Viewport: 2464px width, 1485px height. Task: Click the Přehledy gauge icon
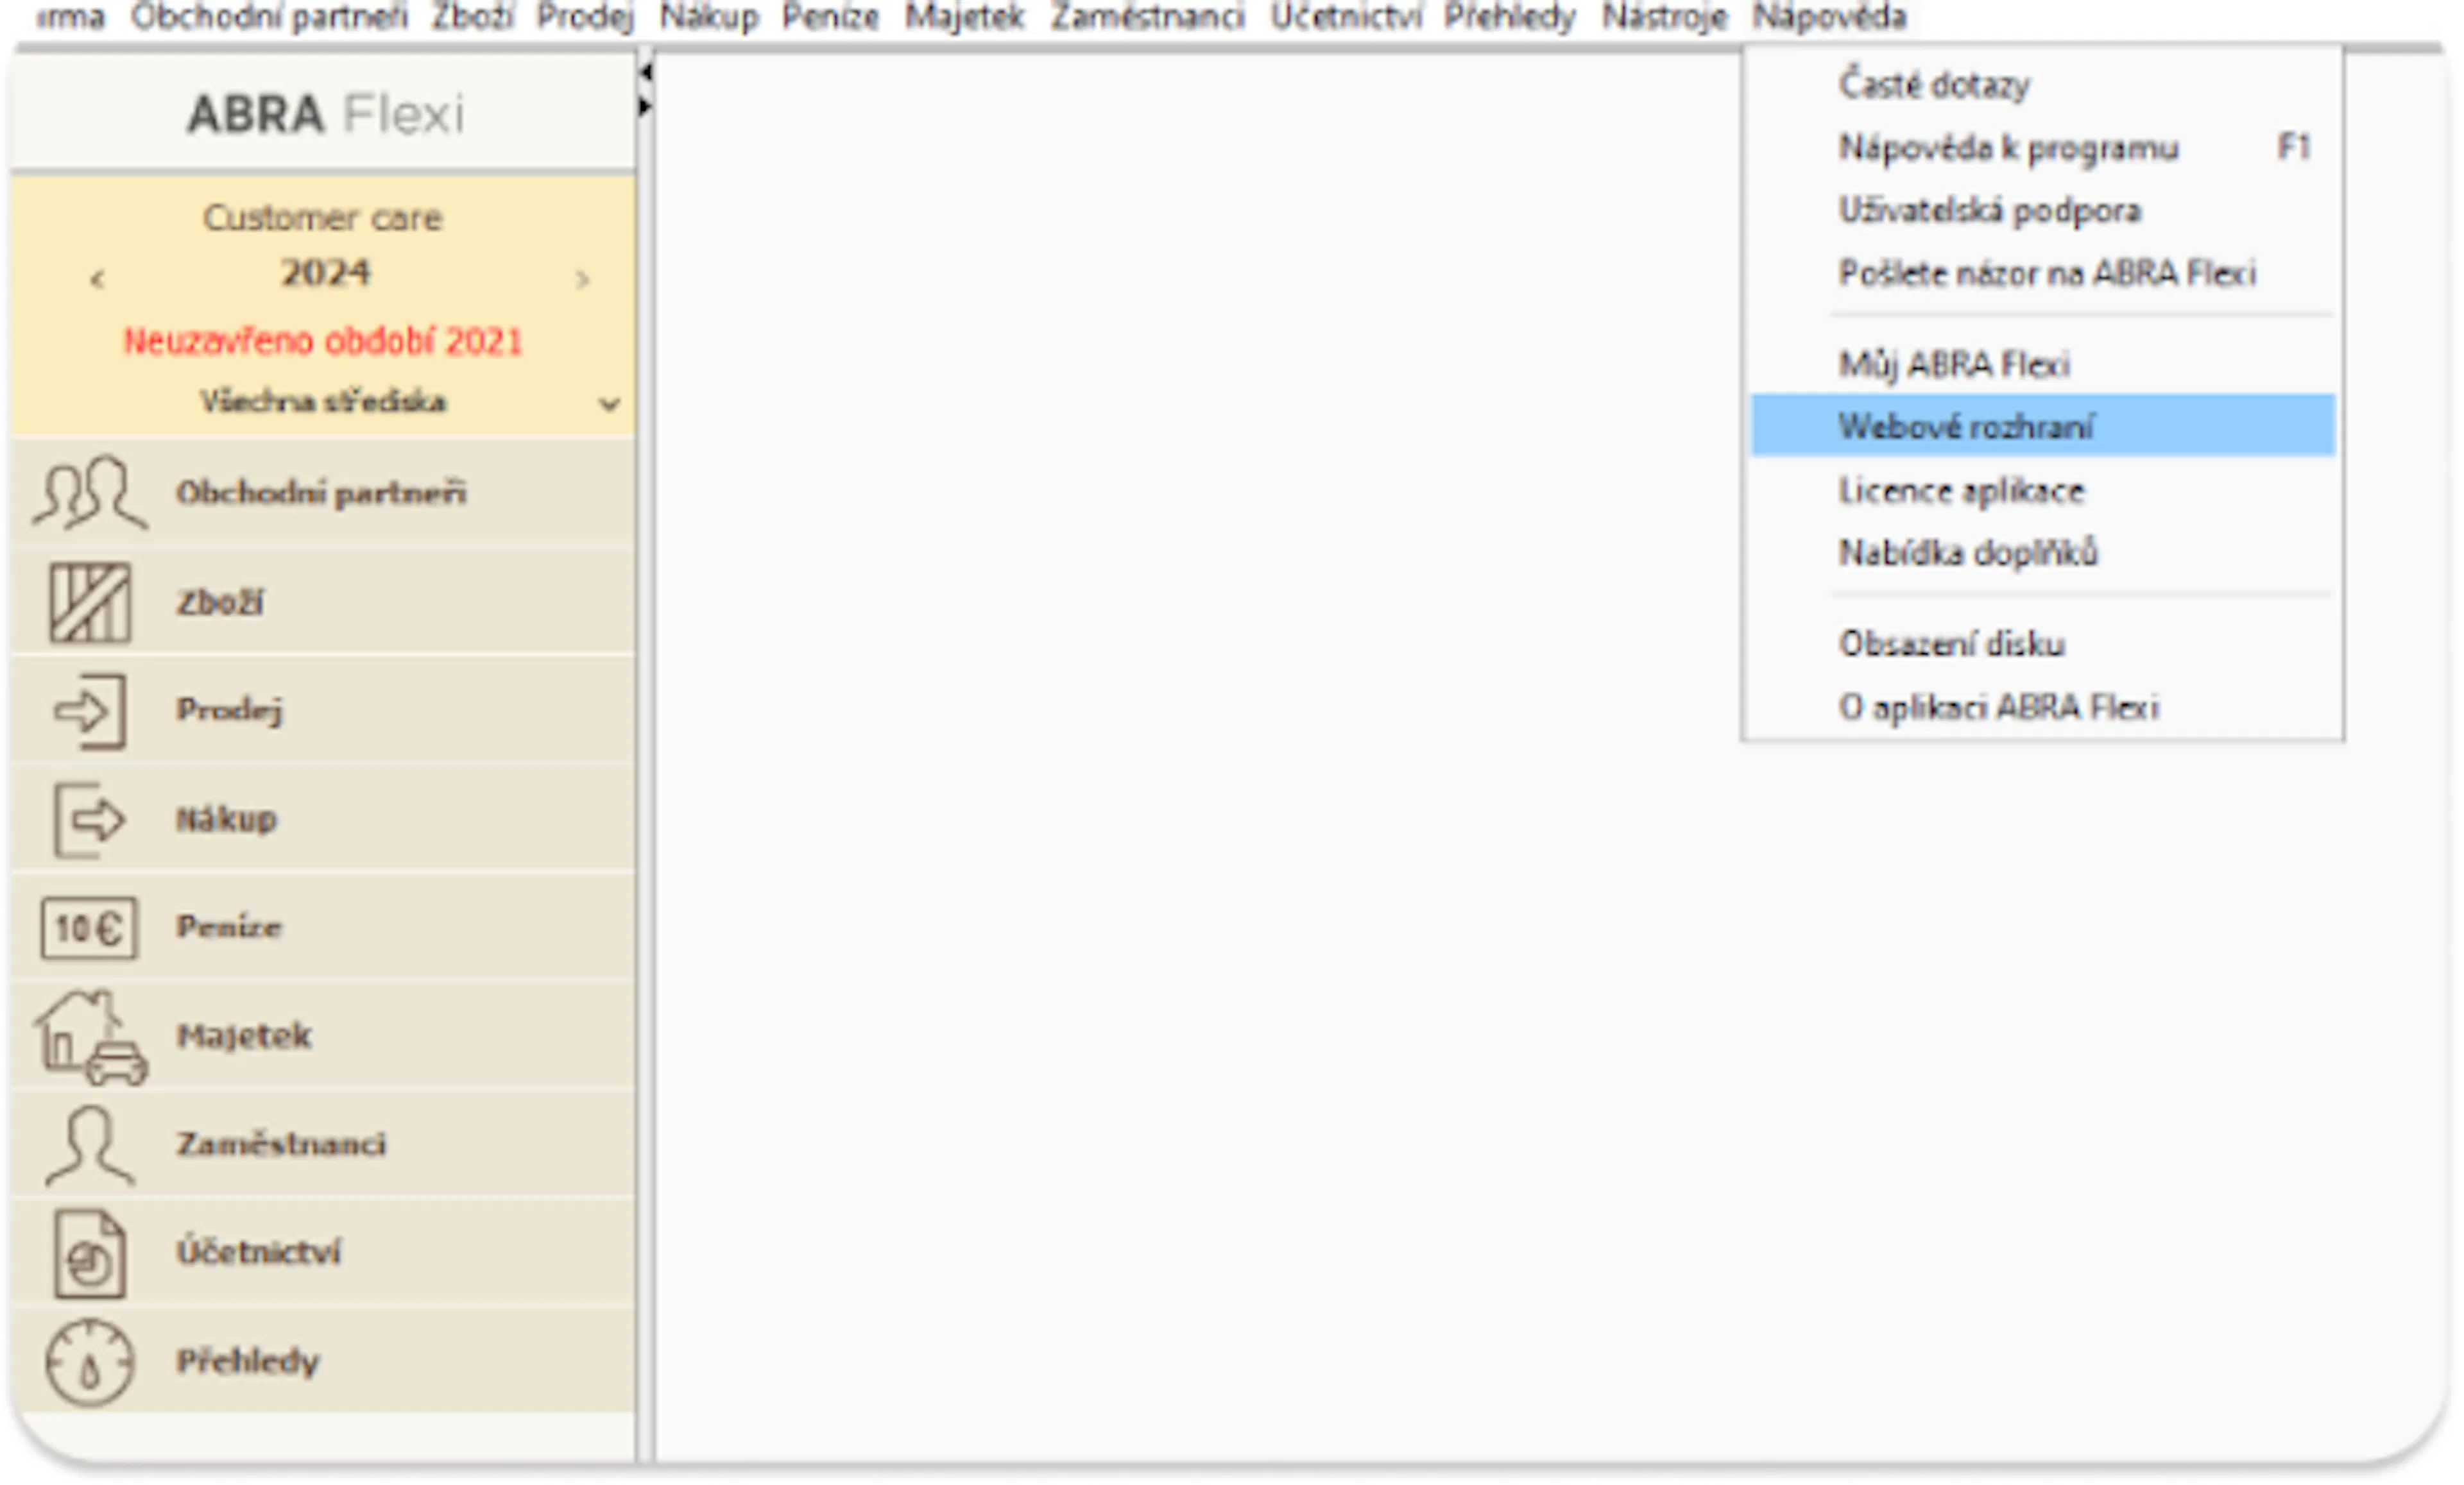[89, 1362]
